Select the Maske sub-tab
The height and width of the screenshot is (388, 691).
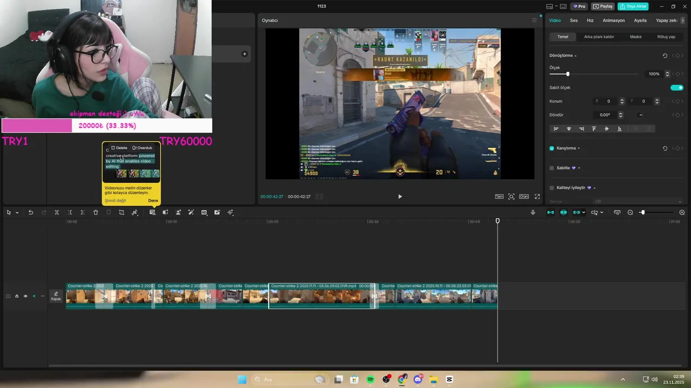[x=636, y=37]
